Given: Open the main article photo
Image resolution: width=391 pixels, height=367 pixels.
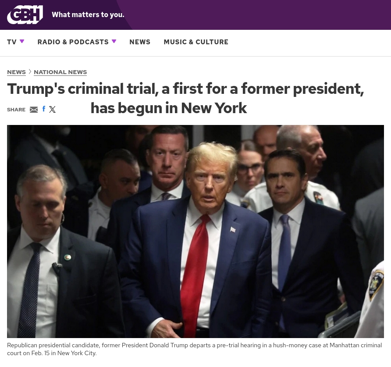Looking at the screenshot, I should click(195, 232).
